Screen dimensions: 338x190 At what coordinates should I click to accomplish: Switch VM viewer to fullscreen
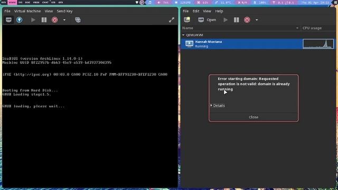click(x=172, y=20)
